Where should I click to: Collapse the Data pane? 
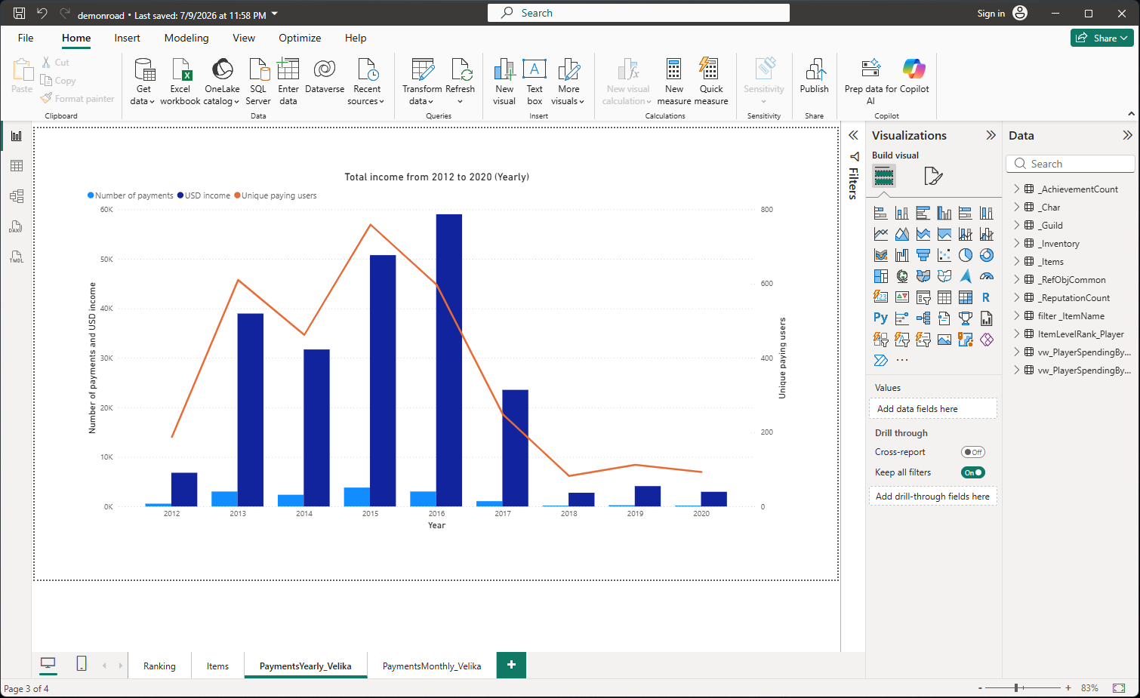[1127, 135]
